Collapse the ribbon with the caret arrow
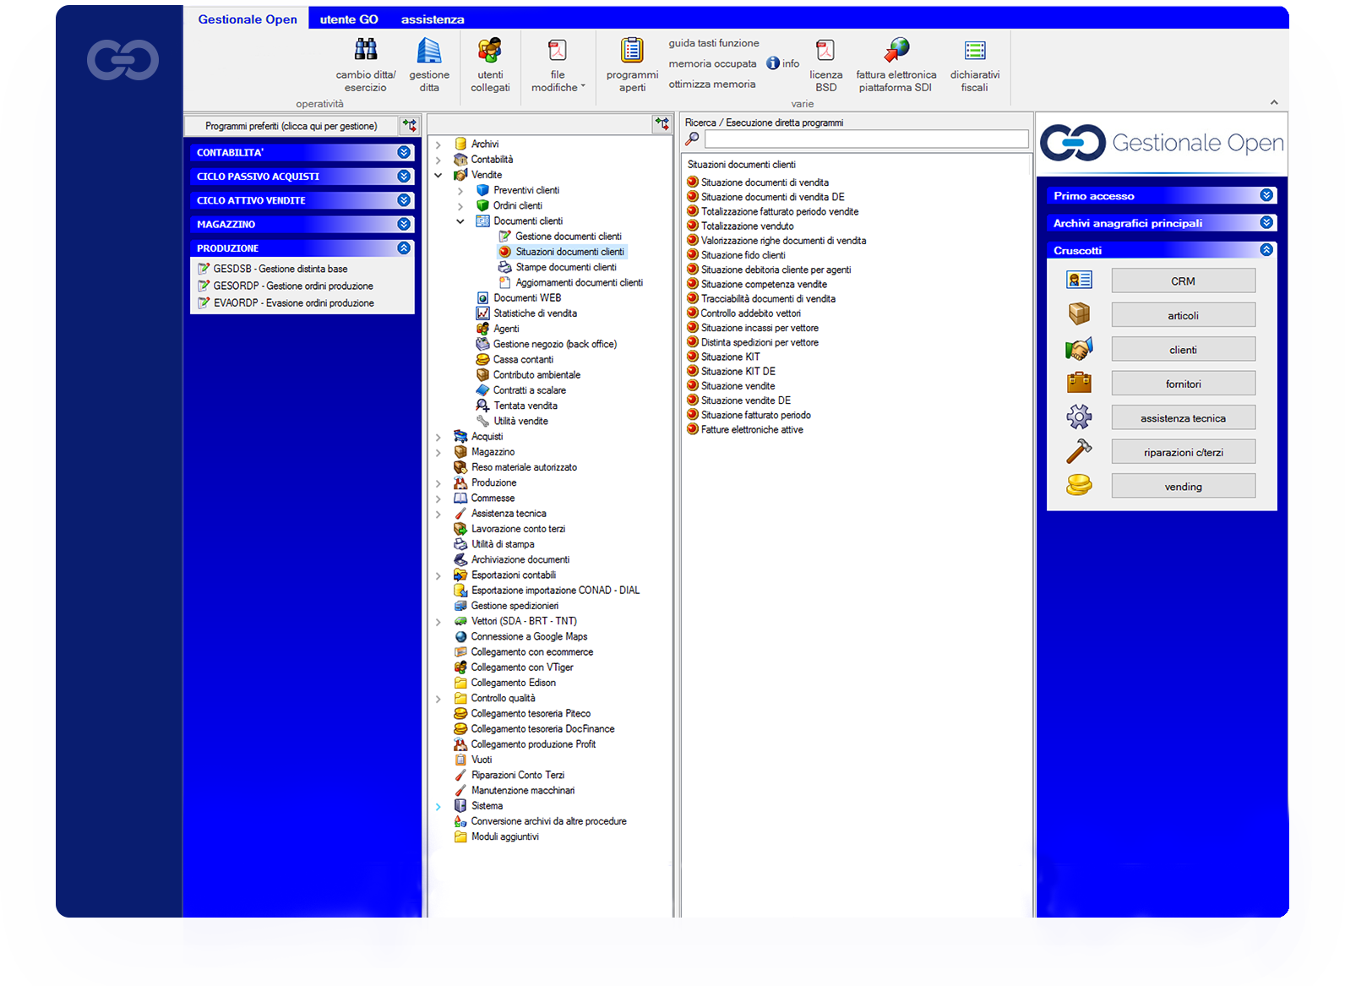 (1274, 102)
